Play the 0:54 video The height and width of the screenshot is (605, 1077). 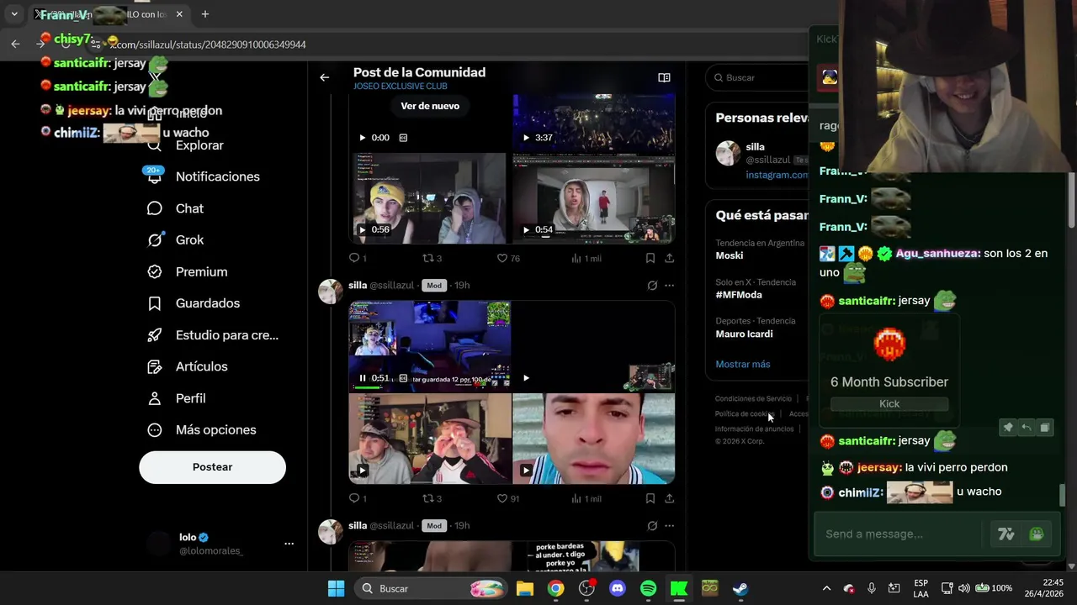(526, 229)
